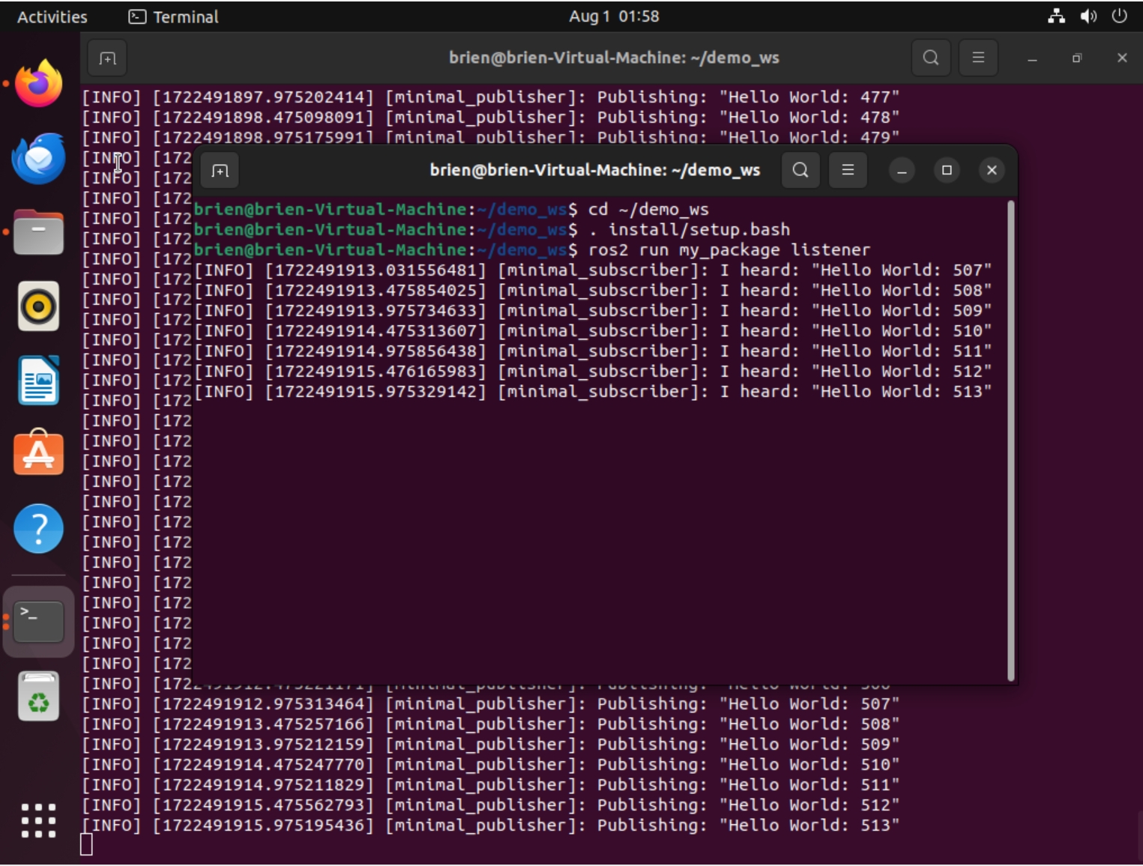1143x866 pixels.
Task: Open a new tab in the listener terminal
Action: pos(219,170)
